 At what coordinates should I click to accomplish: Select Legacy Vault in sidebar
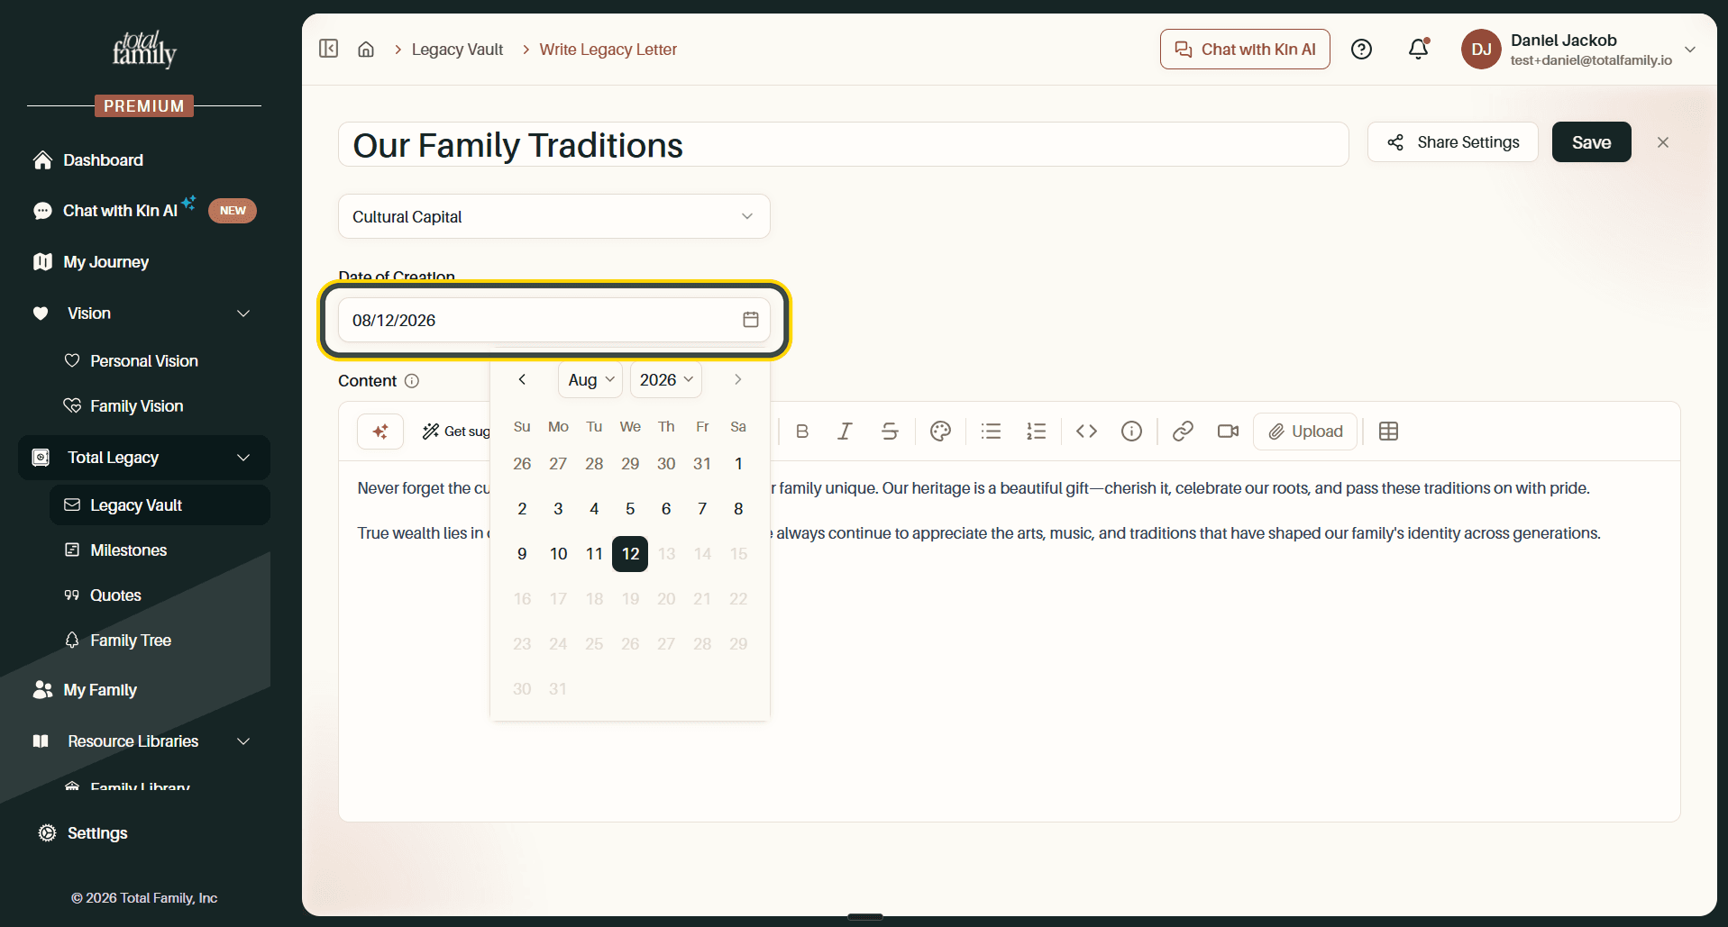click(x=160, y=505)
